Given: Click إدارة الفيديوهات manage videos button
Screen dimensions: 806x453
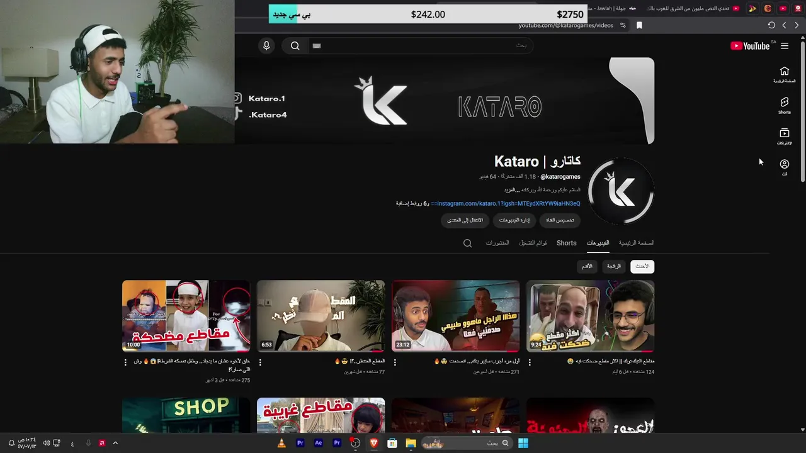Looking at the screenshot, I should click(514, 220).
